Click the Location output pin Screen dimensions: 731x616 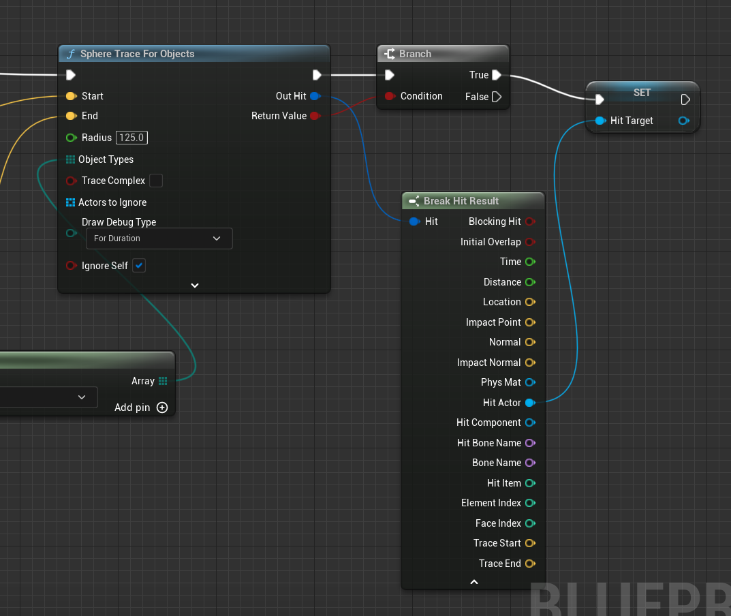pyautogui.click(x=531, y=302)
